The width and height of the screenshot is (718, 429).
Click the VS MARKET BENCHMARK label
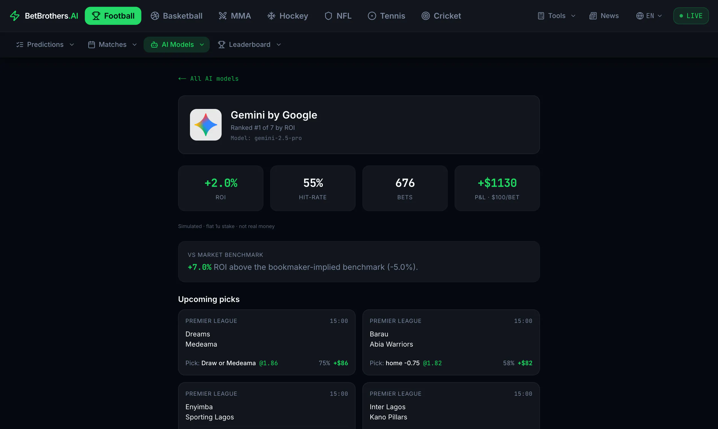coord(225,255)
